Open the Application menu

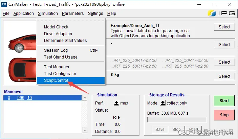click(x=23, y=14)
